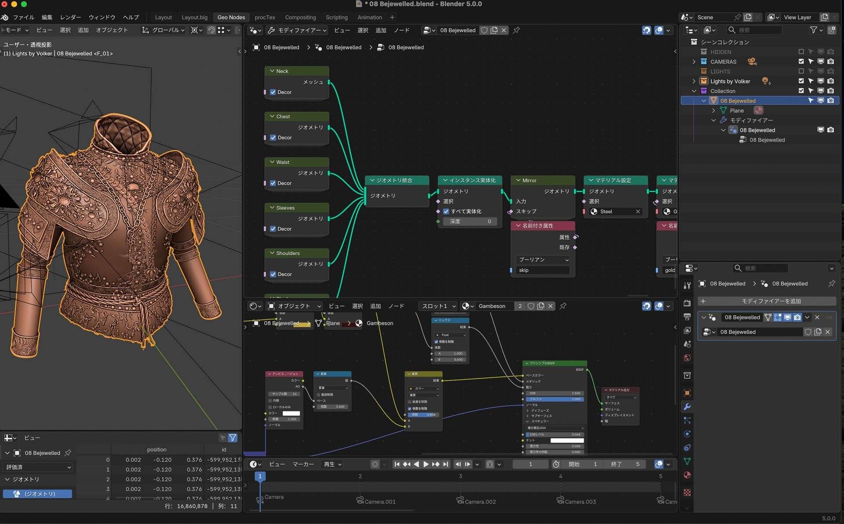The width and height of the screenshot is (844, 524).
Task: Open the スロット1 material slot dropdown
Action: (438, 306)
